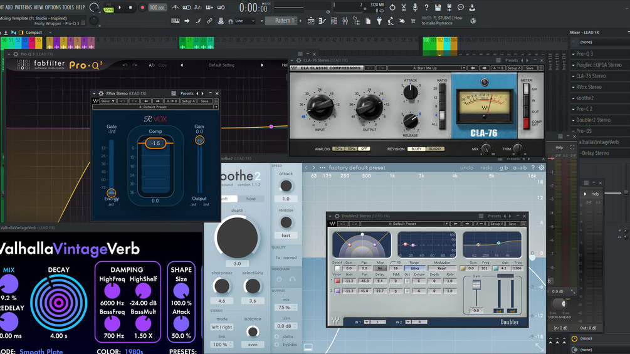630x354 pixels.
Task: Toggle the metronome icon
Action: coord(175,8)
